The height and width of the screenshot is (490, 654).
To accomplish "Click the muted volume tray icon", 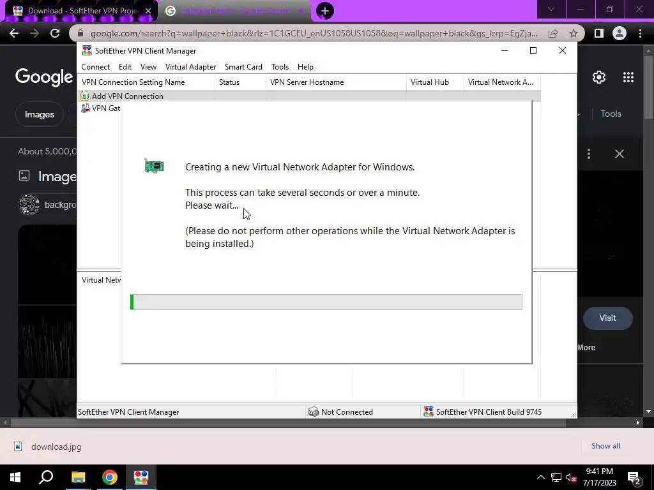I will [x=571, y=477].
